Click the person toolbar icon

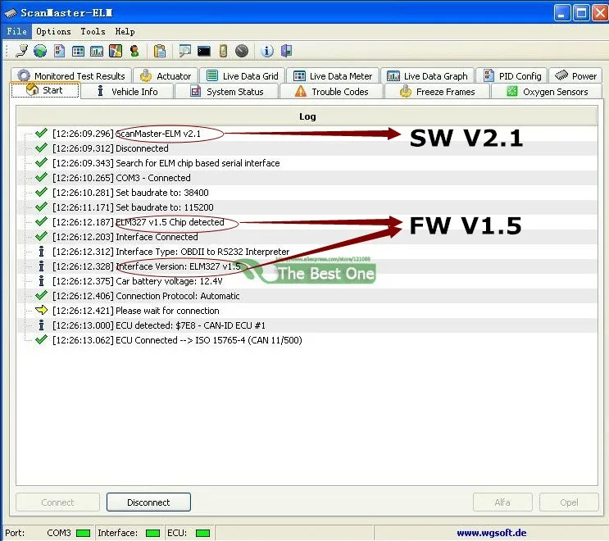[x=134, y=51]
